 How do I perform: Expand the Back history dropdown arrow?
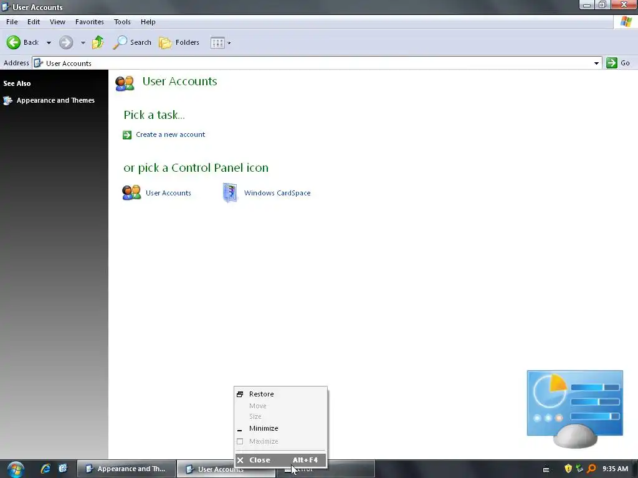[49, 42]
